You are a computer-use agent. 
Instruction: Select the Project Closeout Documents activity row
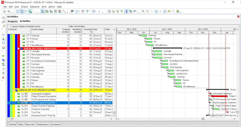[x=64, y=96]
